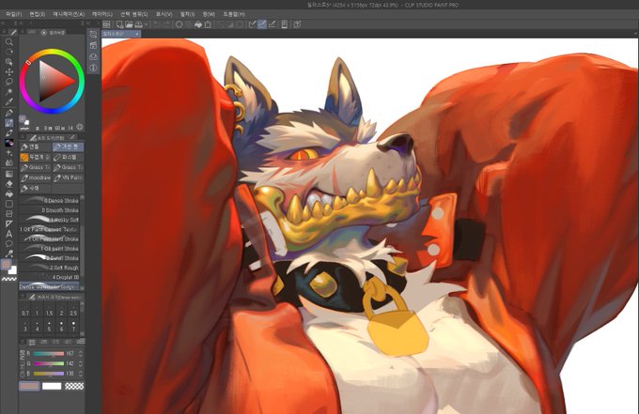Select the Fill bucket tool

[9, 194]
